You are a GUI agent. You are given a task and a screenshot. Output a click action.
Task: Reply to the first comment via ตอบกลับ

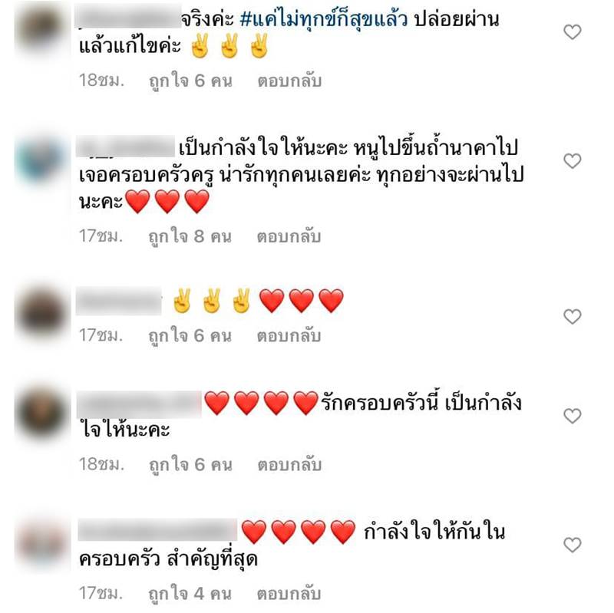(289, 81)
